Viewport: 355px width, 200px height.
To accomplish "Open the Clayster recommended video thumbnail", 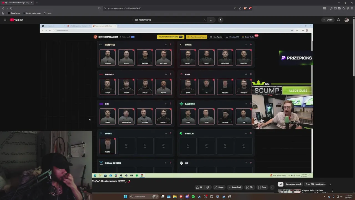I will tap(289, 191).
